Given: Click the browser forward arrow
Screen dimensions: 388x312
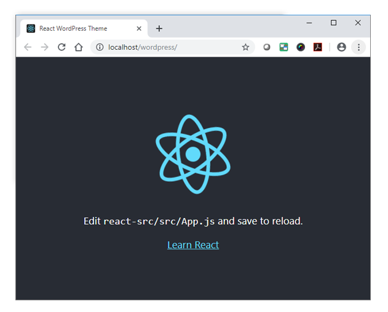Looking at the screenshot, I should pos(44,47).
